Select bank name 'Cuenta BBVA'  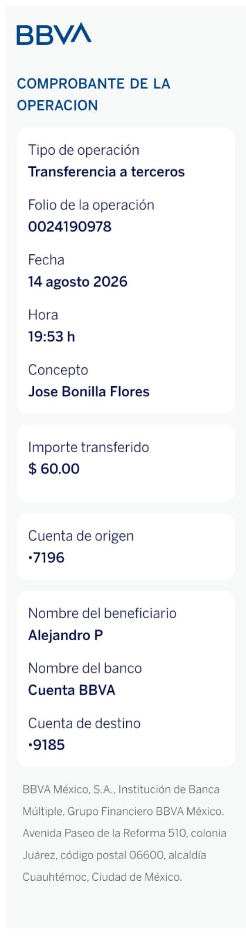pyautogui.click(x=72, y=690)
